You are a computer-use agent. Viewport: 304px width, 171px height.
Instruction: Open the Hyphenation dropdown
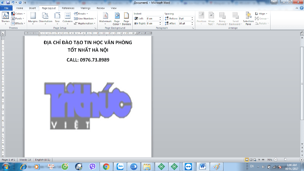click(84, 23)
